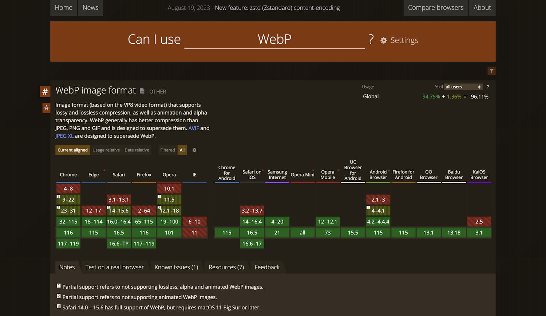546x316 pixels.
Task: Open the JPEG XL link
Action: [64, 136]
